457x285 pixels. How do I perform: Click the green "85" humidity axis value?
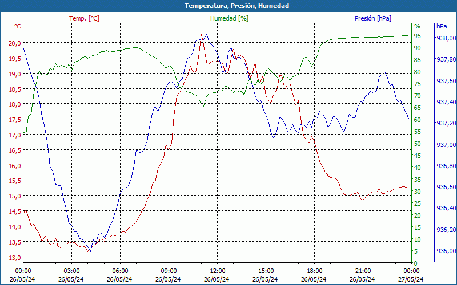click(418, 60)
